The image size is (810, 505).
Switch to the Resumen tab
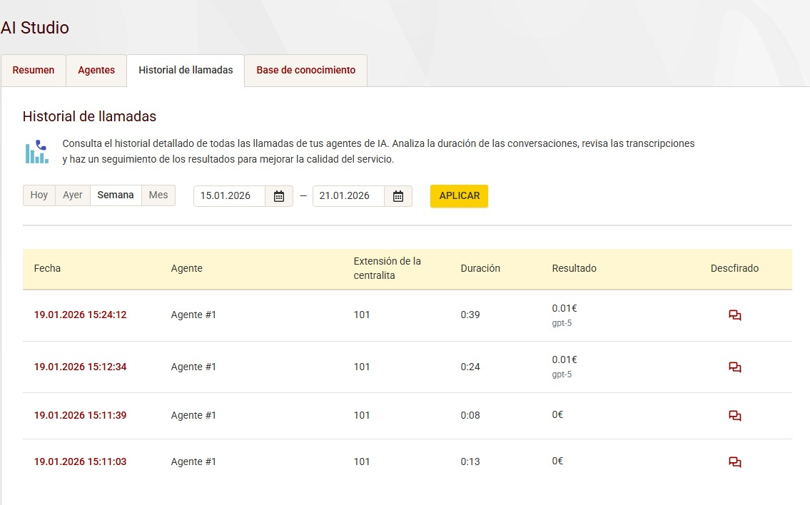[34, 71]
